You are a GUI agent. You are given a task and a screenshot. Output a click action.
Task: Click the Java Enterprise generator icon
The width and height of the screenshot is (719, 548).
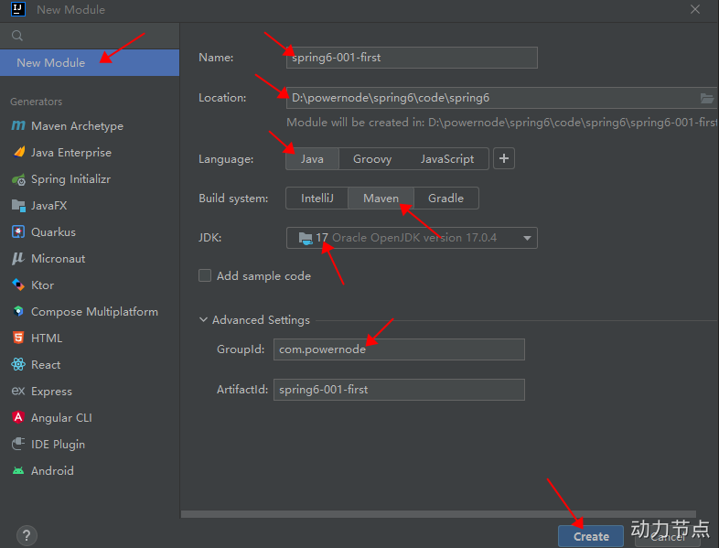pos(18,152)
